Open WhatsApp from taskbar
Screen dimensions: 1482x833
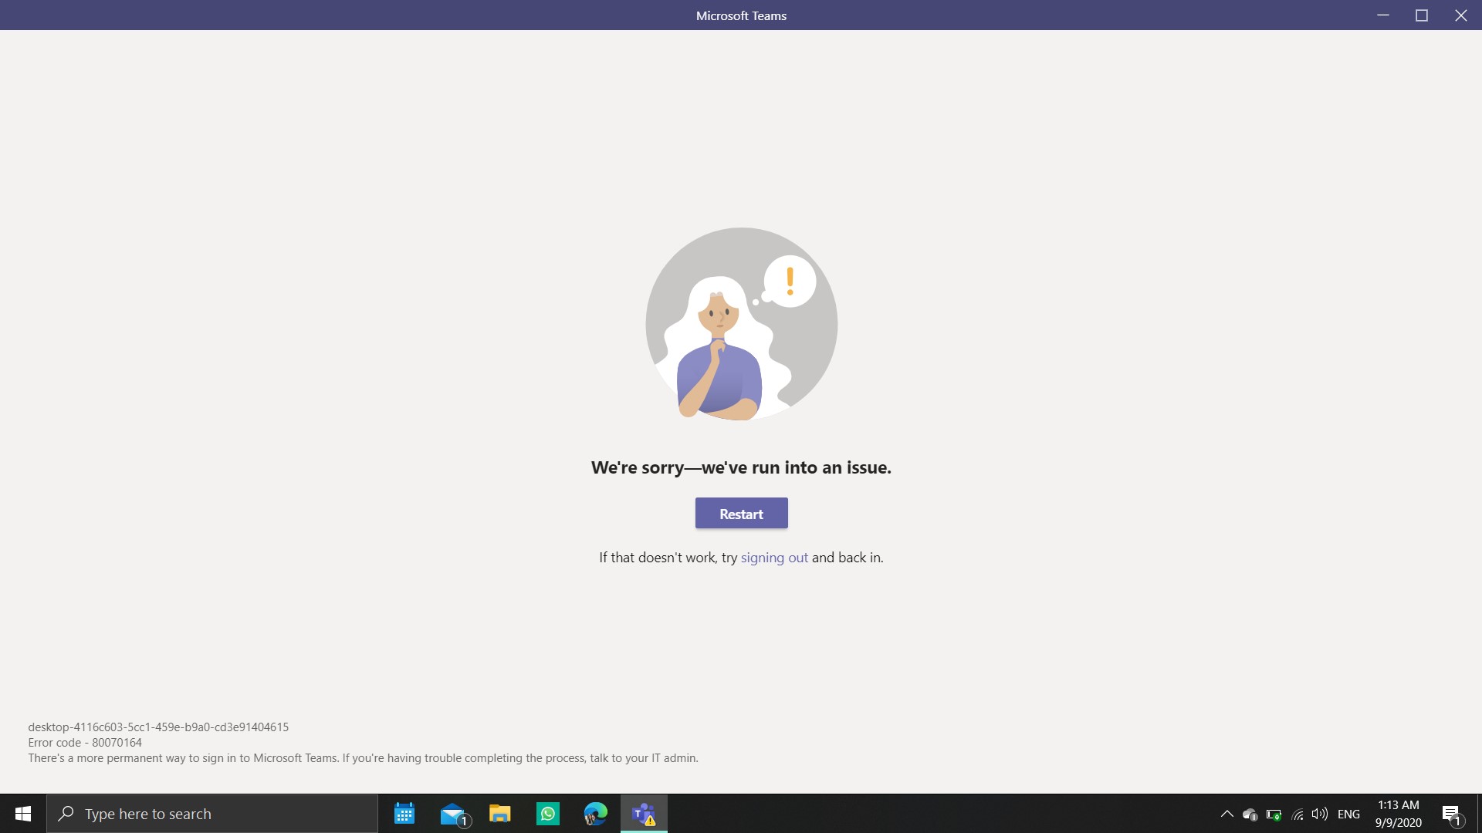[547, 814]
